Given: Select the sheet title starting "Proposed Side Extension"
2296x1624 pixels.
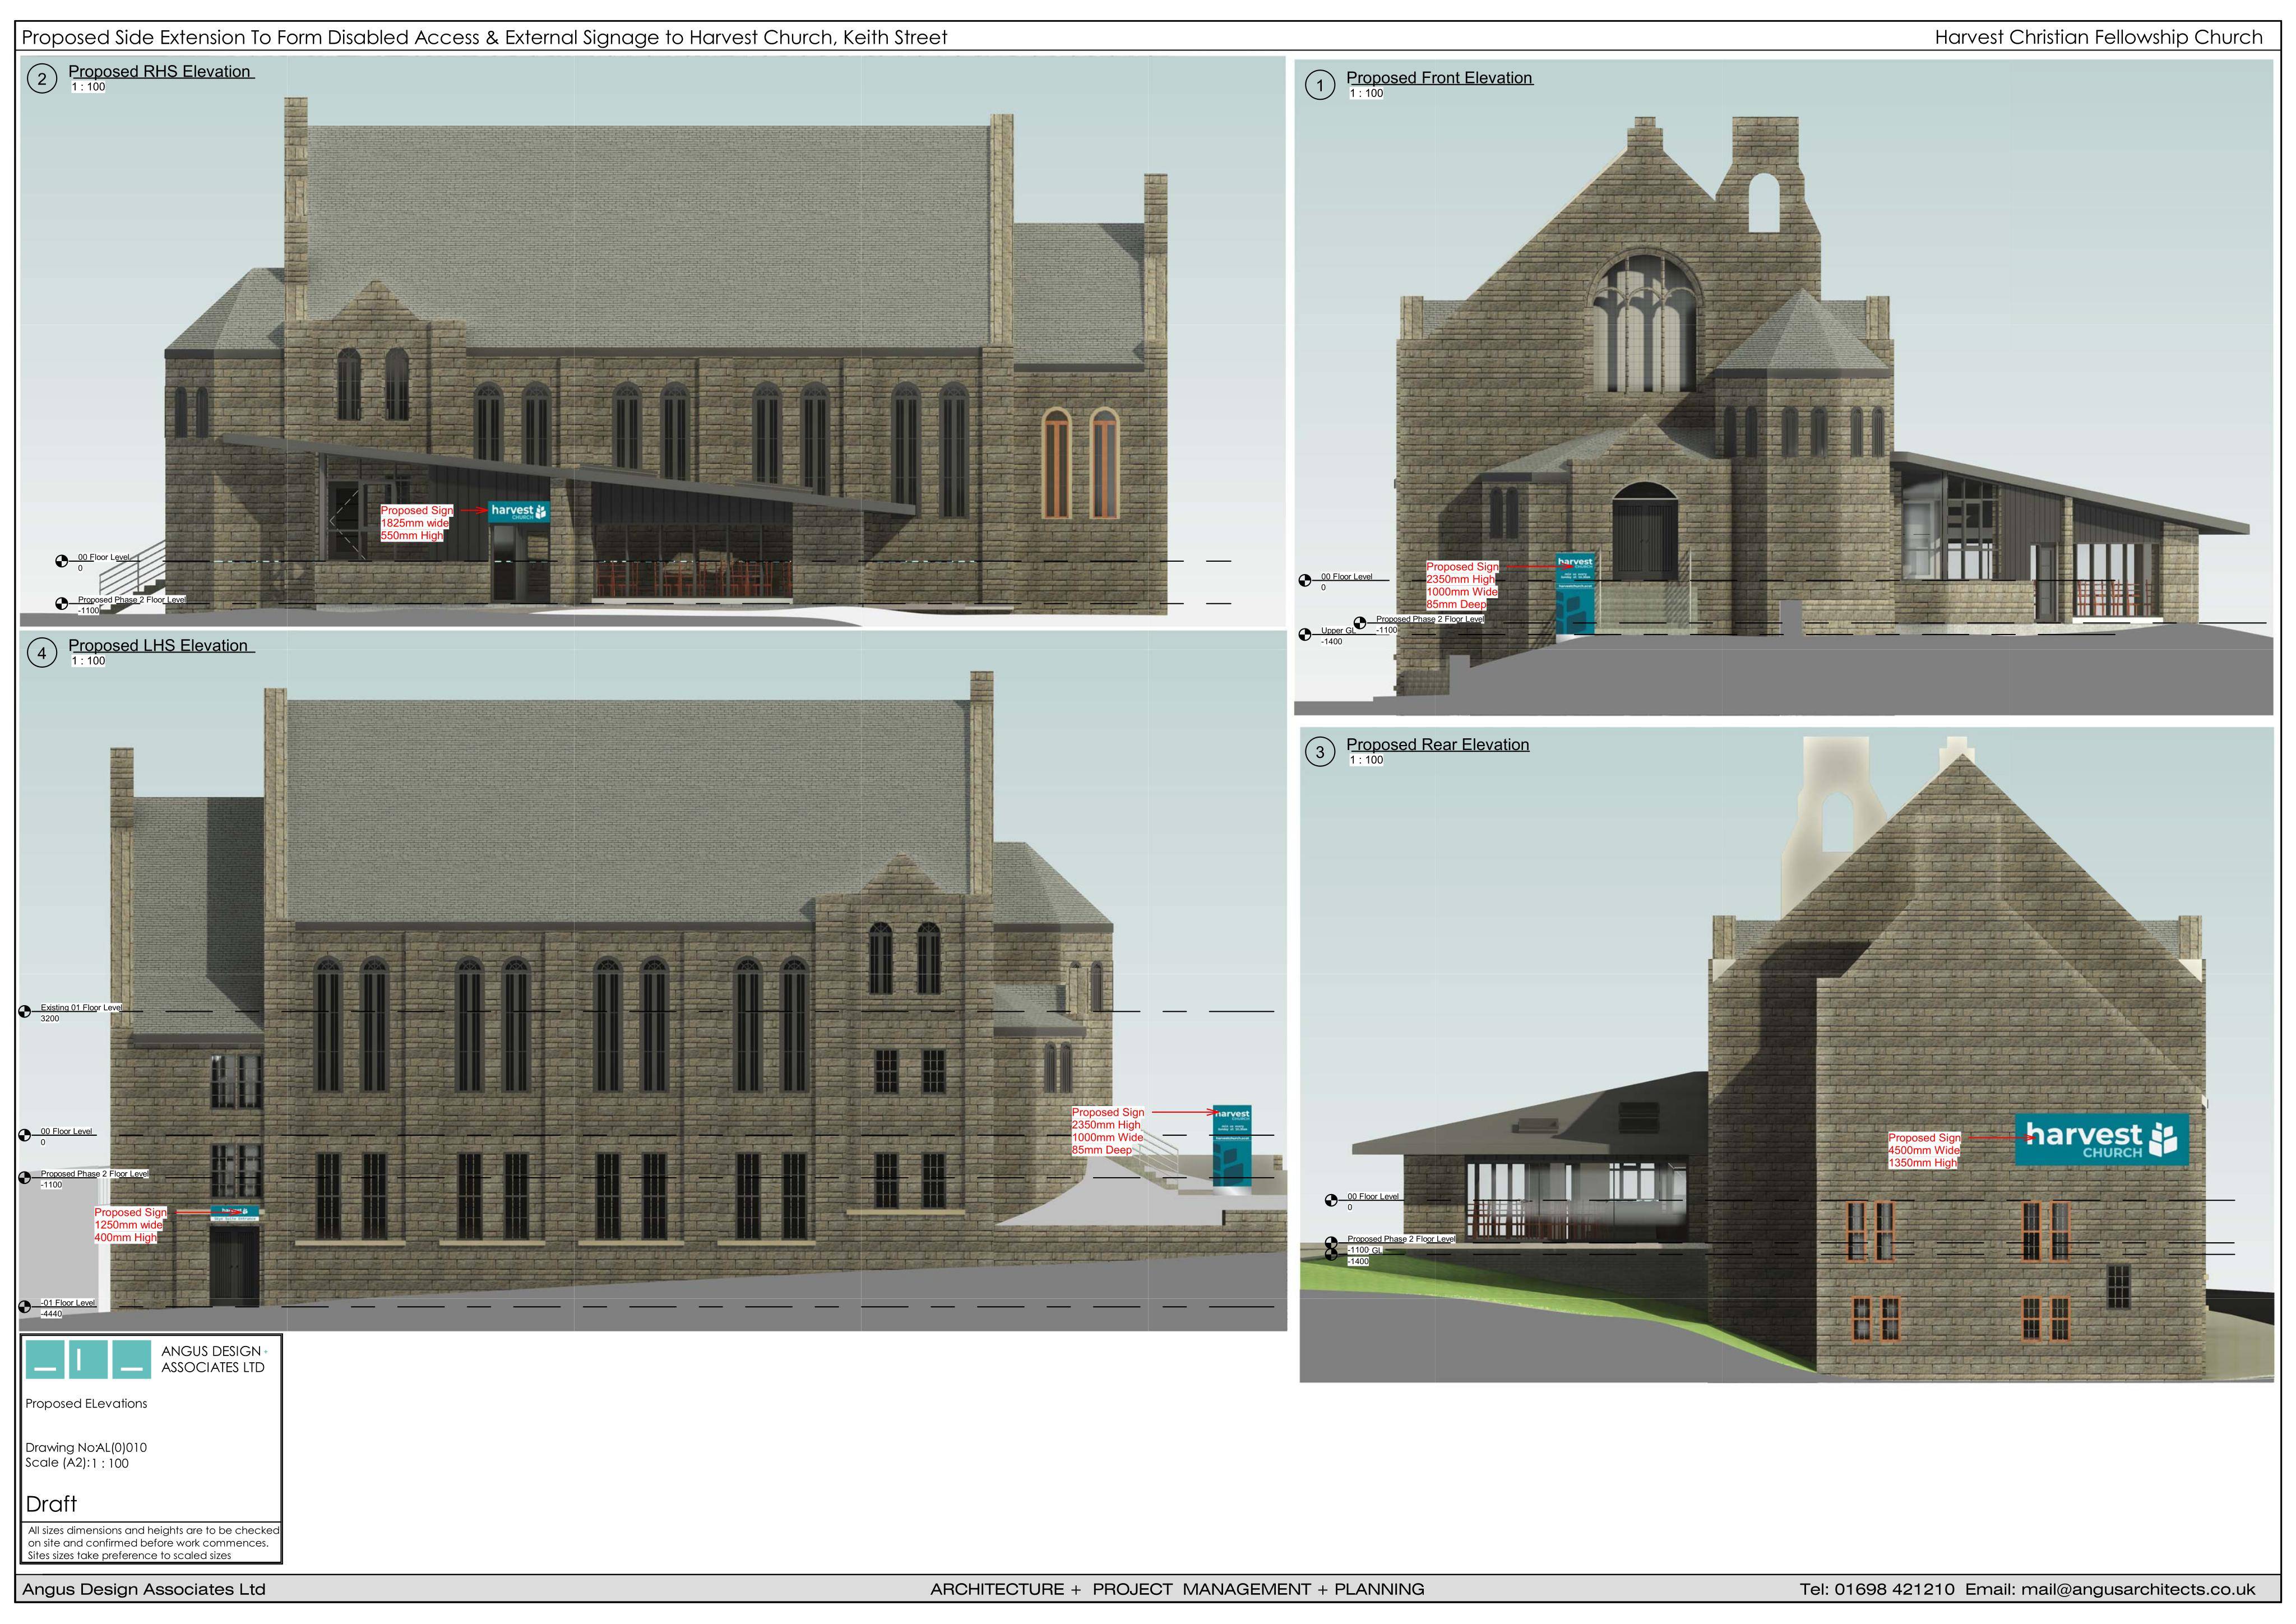Looking at the screenshot, I should pos(484,38).
